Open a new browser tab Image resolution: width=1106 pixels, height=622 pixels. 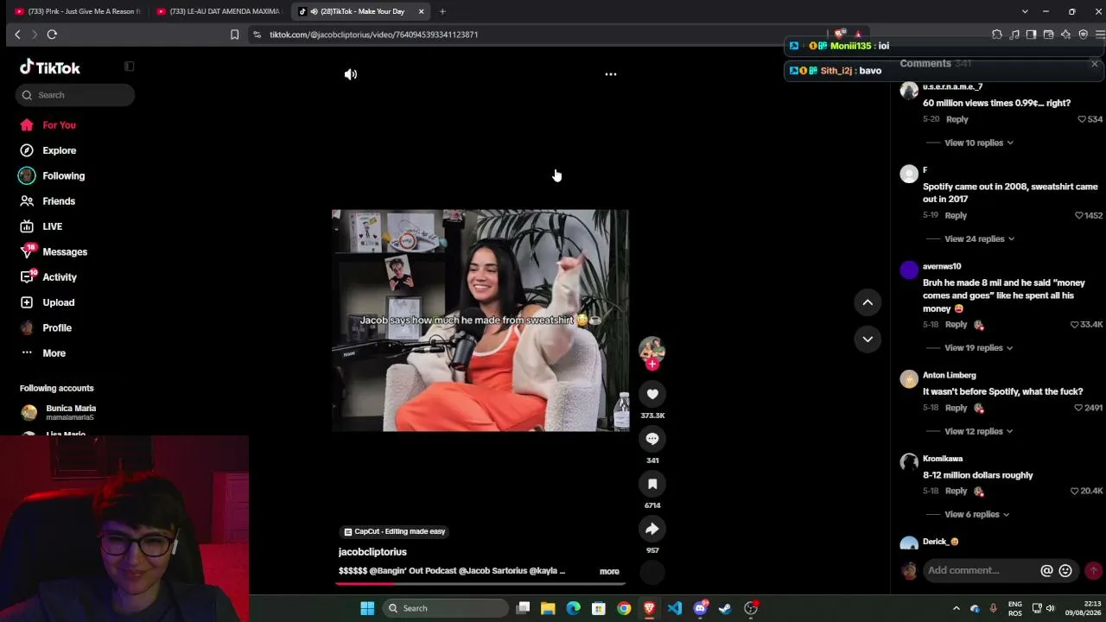[x=442, y=11]
